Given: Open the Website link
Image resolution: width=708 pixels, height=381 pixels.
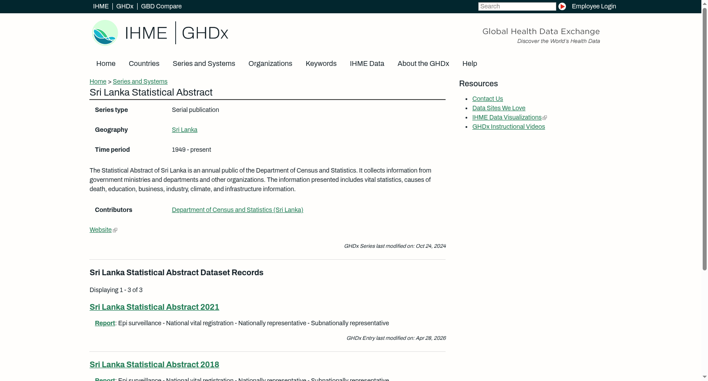Looking at the screenshot, I should pos(100,230).
